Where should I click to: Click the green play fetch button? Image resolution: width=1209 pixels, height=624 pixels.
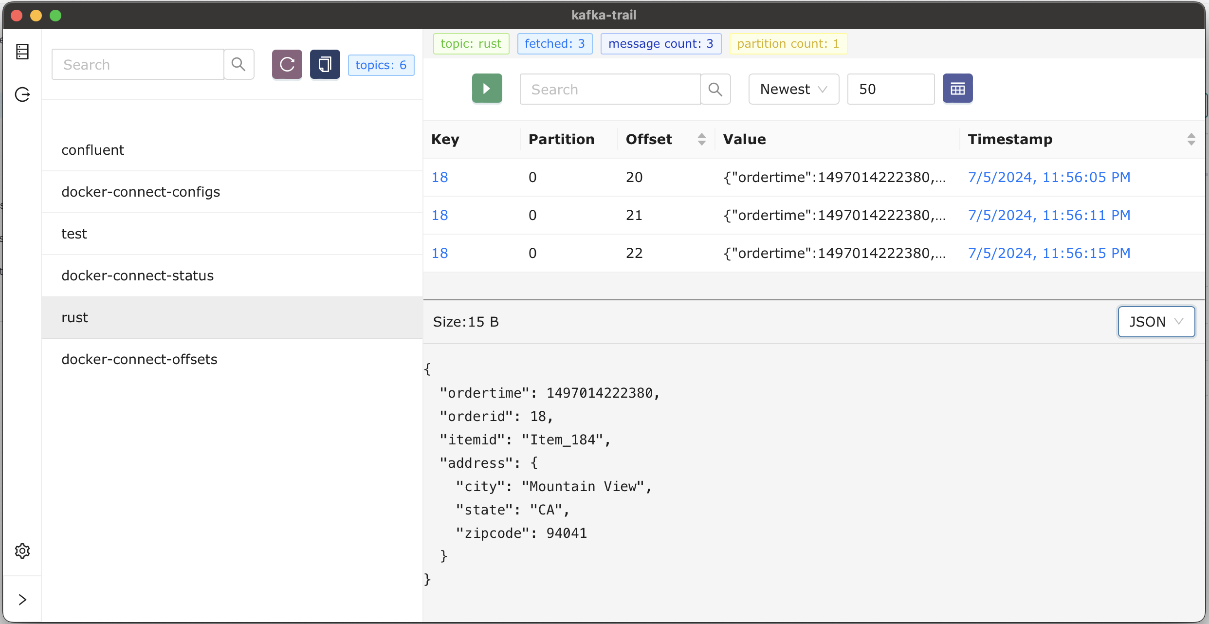pyautogui.click(x=487, y=89)
